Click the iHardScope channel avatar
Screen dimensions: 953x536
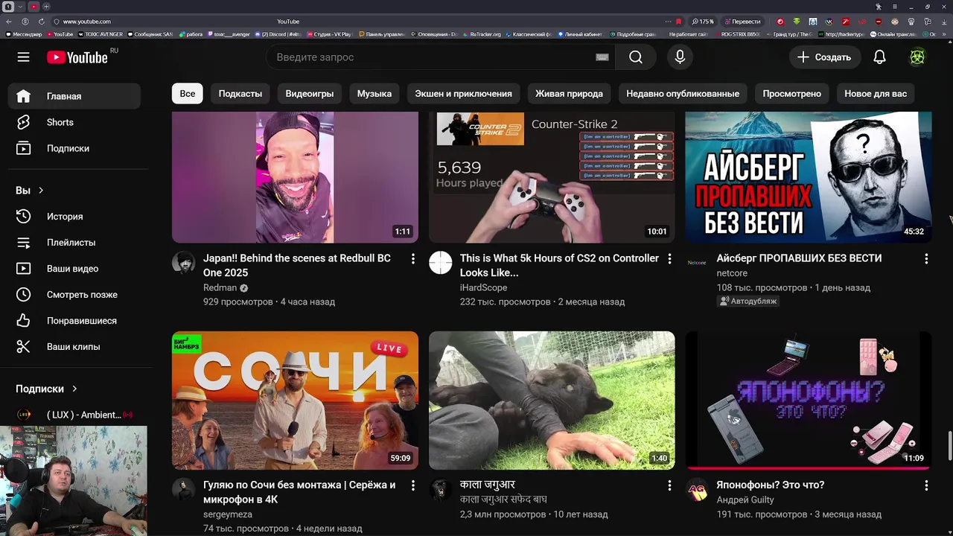(441, 262)
